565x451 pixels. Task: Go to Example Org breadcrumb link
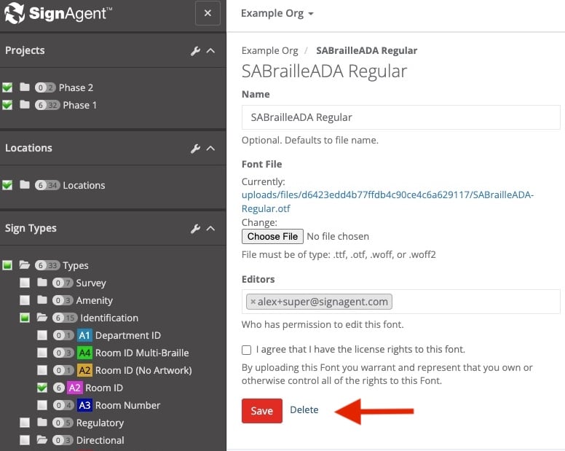click(x=269, y=51)
